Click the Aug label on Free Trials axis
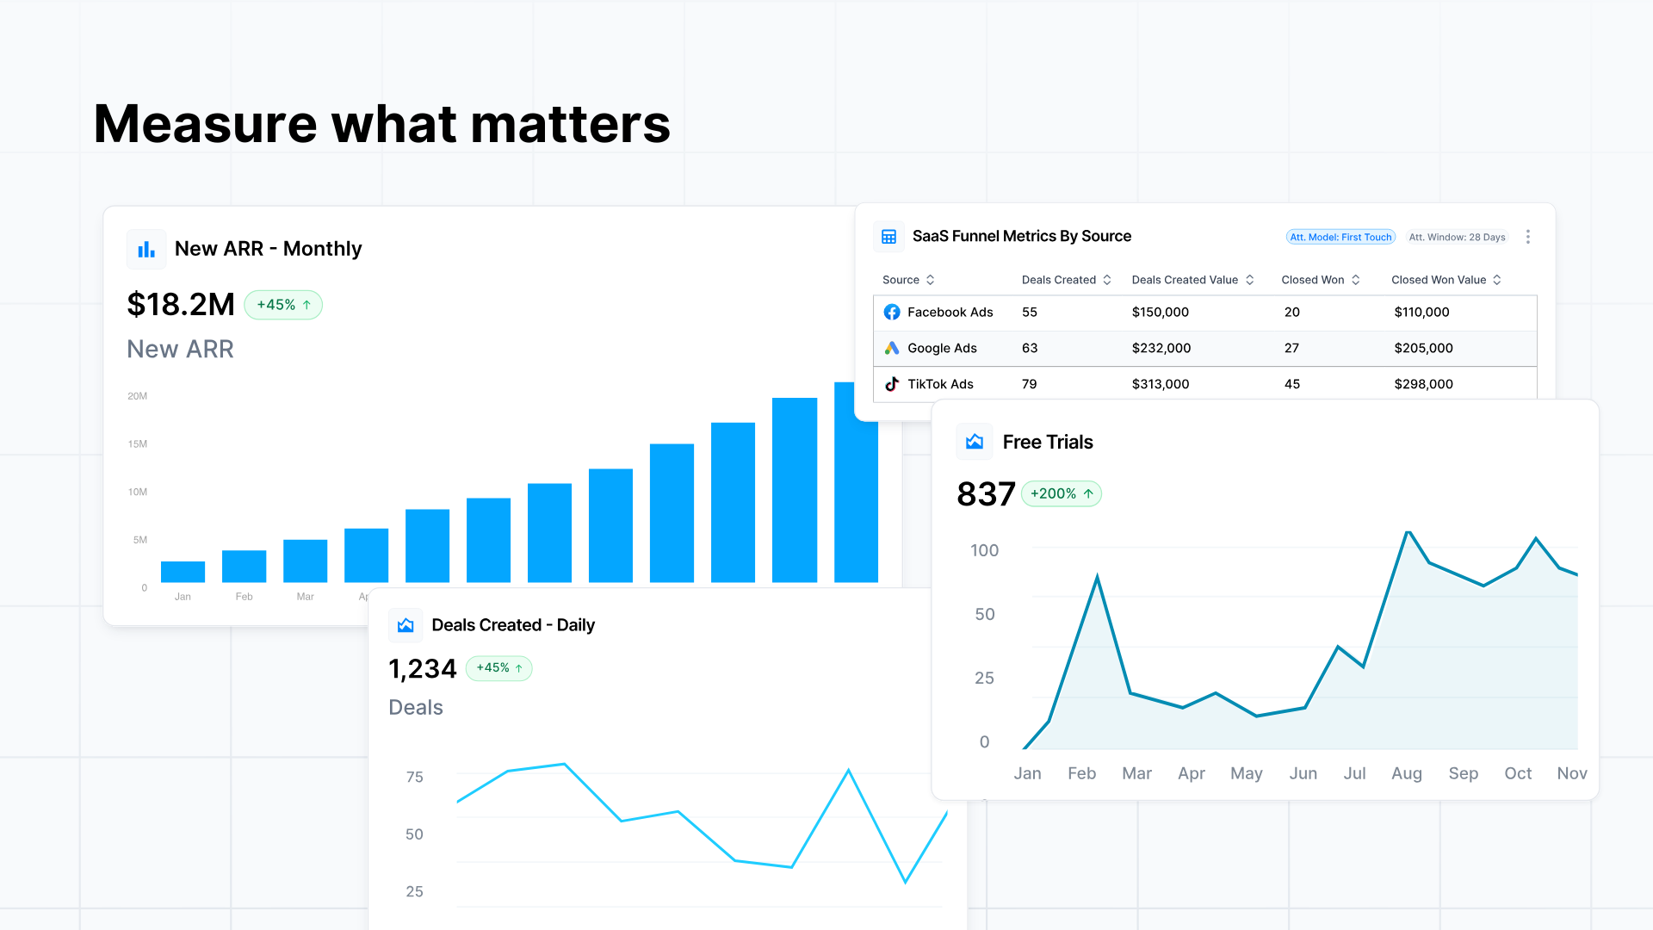1653x930 pixels. point(1407,773)
